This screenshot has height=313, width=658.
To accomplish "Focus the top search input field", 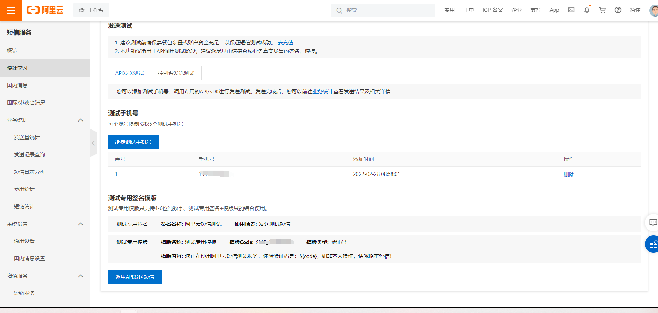I will tap(383, 10).
